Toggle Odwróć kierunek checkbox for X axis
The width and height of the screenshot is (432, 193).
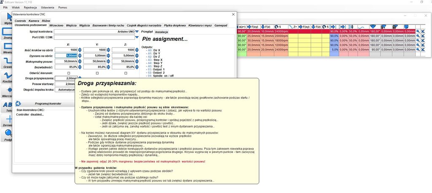69,73
